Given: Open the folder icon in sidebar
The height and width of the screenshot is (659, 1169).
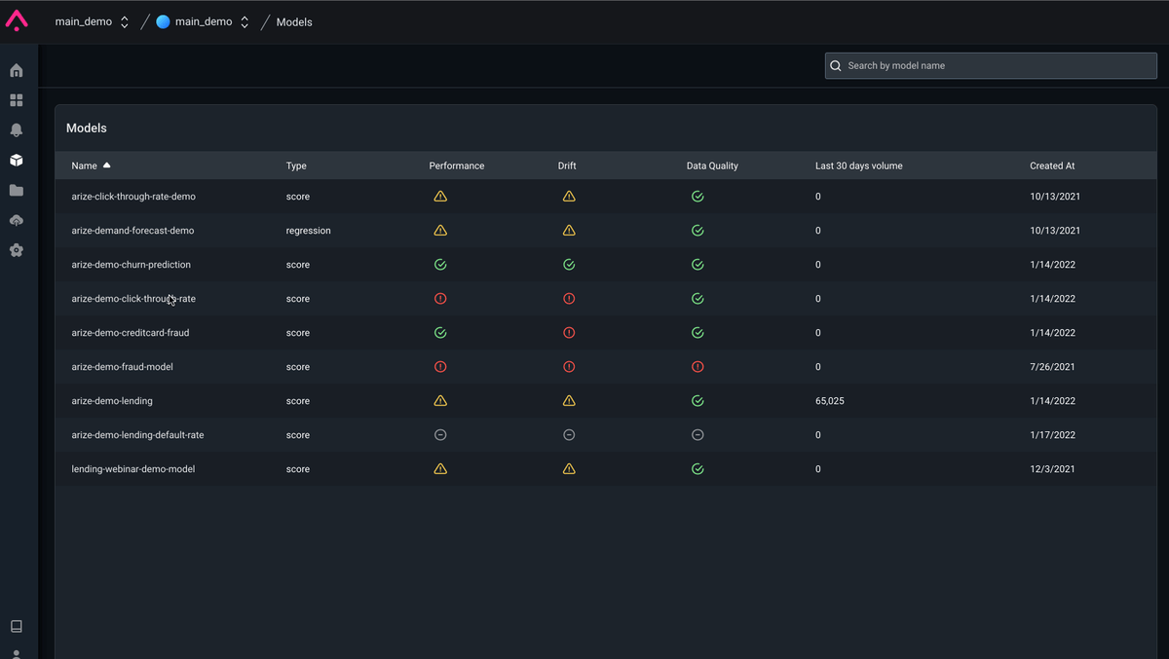Looking at the screenshot, I should [17, 190].
